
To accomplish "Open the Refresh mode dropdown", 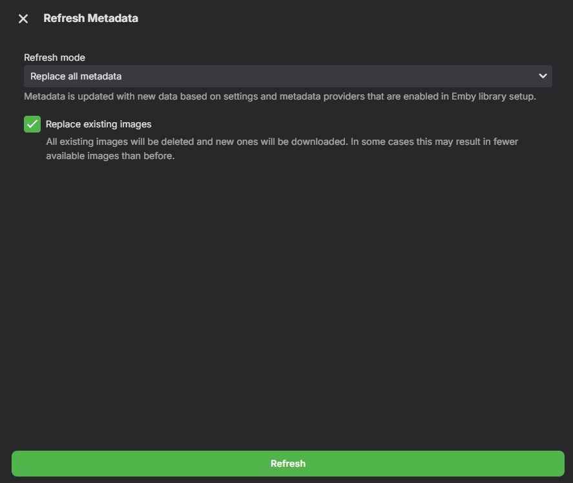I will point(287,76).
